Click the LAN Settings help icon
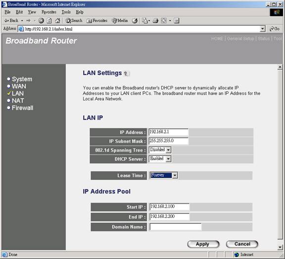This screenshot has height=259, width=285. pos(127,73)
